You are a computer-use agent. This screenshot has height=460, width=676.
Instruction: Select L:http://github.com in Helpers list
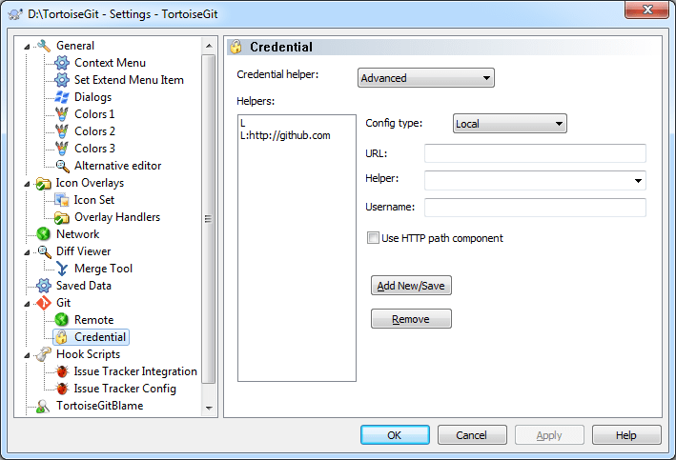coord(285,135)
